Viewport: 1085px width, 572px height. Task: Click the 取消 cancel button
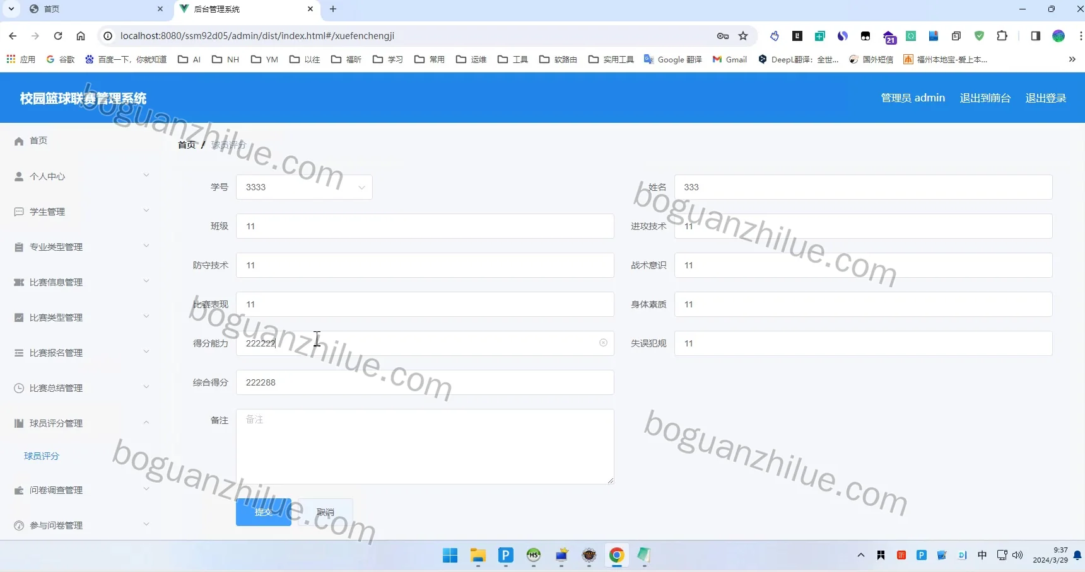tap(325, 512)
